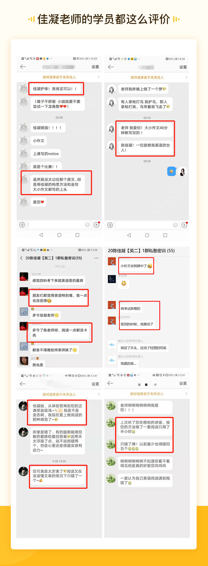Expand 该对话来自于未关注人 chevron in 10:28 chat

99,77
